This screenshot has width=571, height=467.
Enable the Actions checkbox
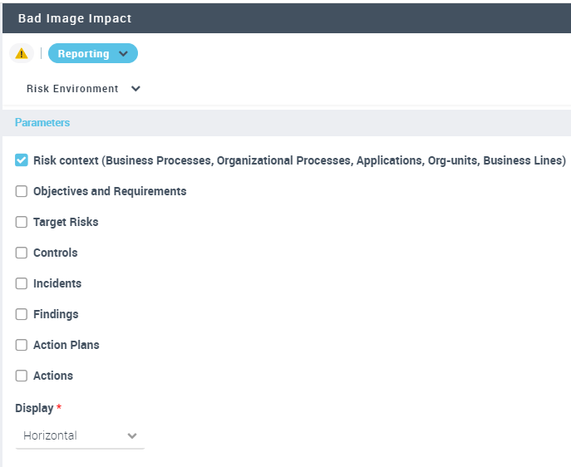tap(22, 376)
